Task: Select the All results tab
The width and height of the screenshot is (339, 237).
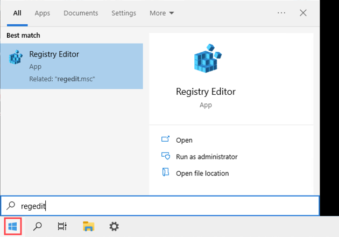Action: (17, 13)
